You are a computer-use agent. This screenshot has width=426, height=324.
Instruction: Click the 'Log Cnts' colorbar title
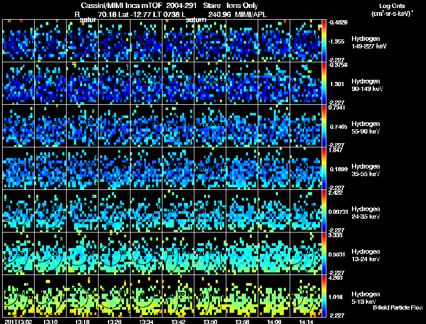(392, 6)
